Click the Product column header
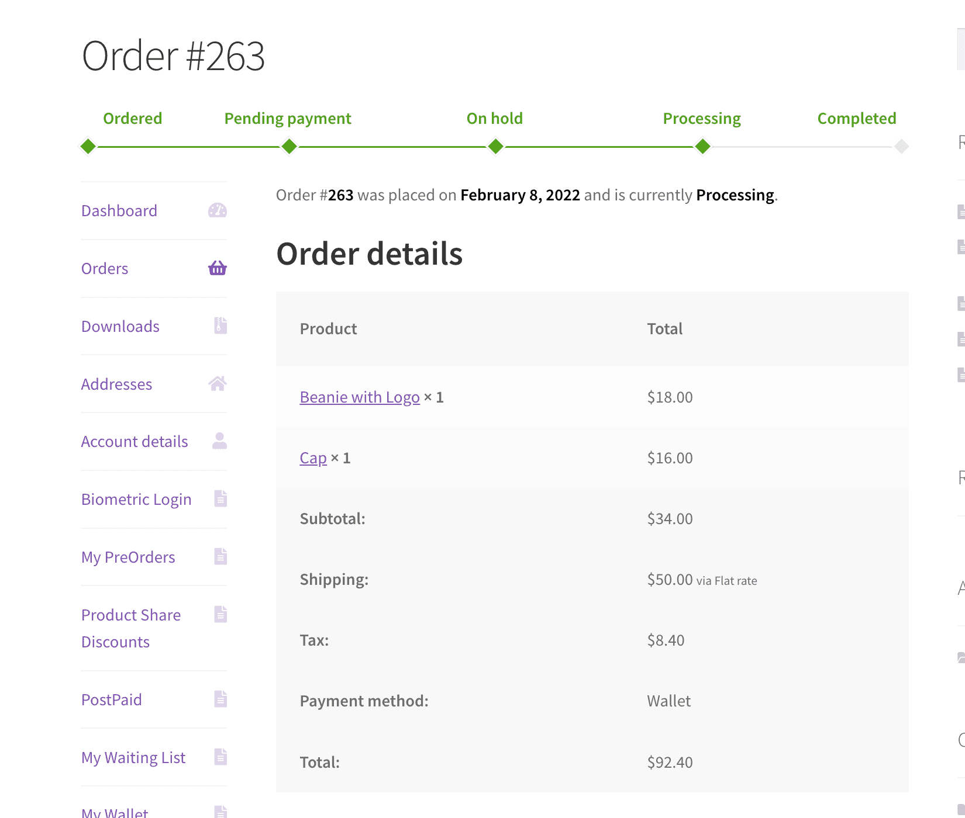 pos(329,329)
